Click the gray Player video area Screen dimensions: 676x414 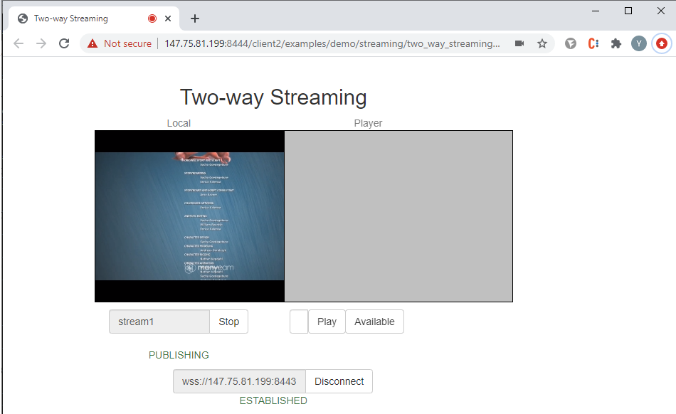[398, 216]
